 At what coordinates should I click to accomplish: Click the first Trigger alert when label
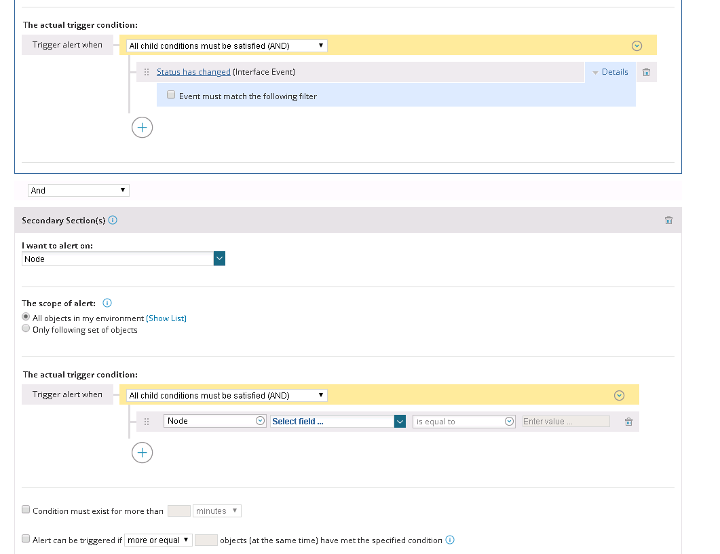(67, 45)
